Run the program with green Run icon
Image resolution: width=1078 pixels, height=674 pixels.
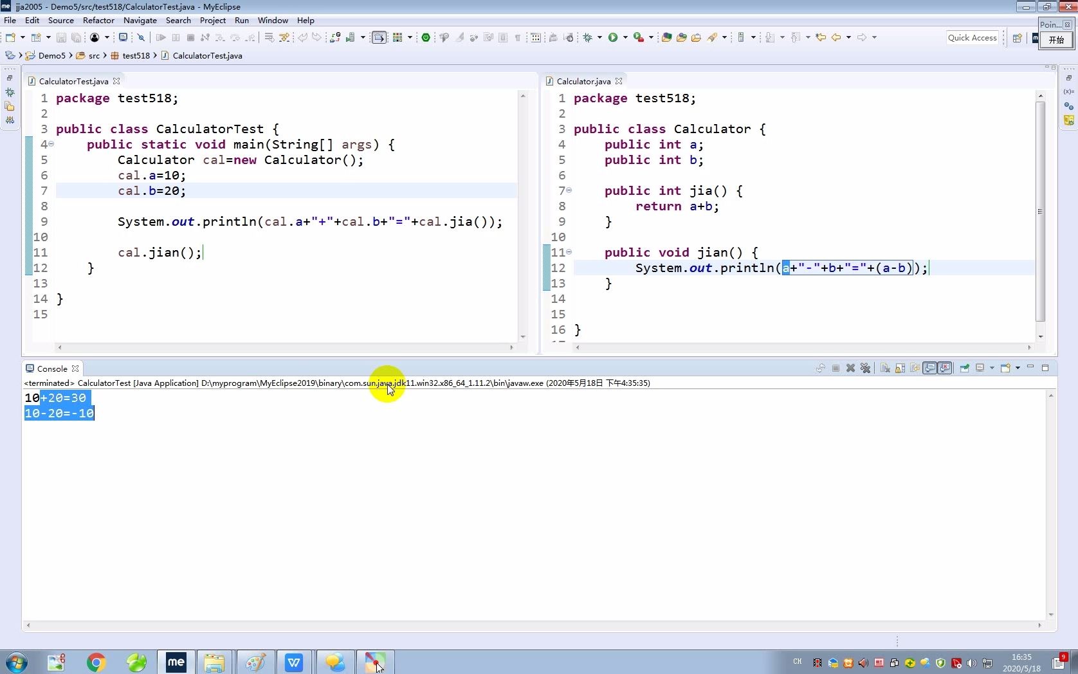click(613, 37)
